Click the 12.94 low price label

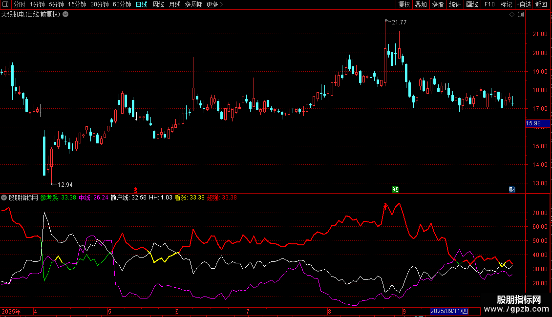pyautogui.click(x=65, y=184)
